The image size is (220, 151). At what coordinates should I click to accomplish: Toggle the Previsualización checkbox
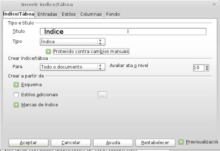point(181,142)
